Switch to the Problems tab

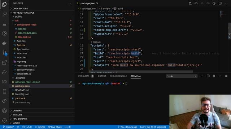[86, 76]
